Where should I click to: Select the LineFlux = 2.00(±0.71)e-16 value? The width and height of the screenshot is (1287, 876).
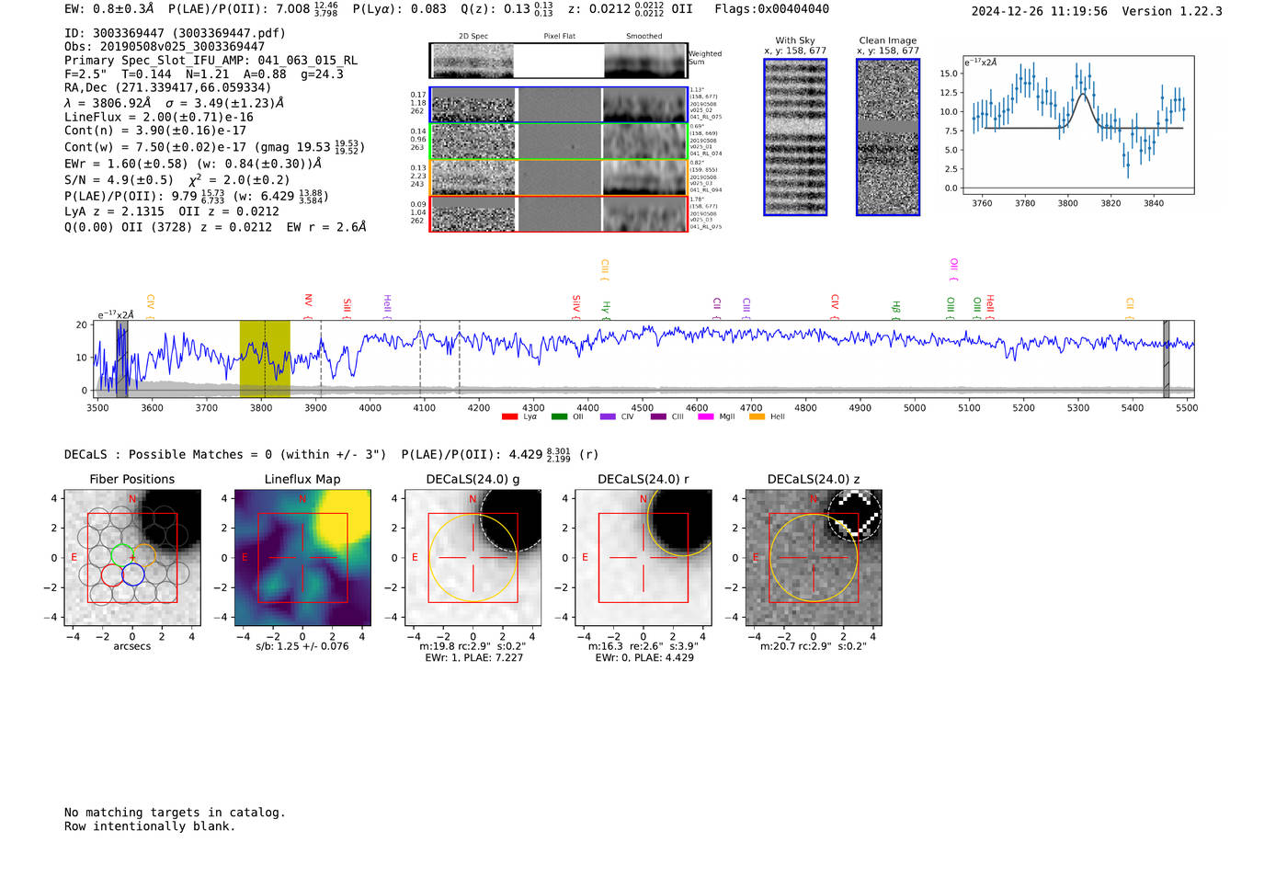(159, 118)
